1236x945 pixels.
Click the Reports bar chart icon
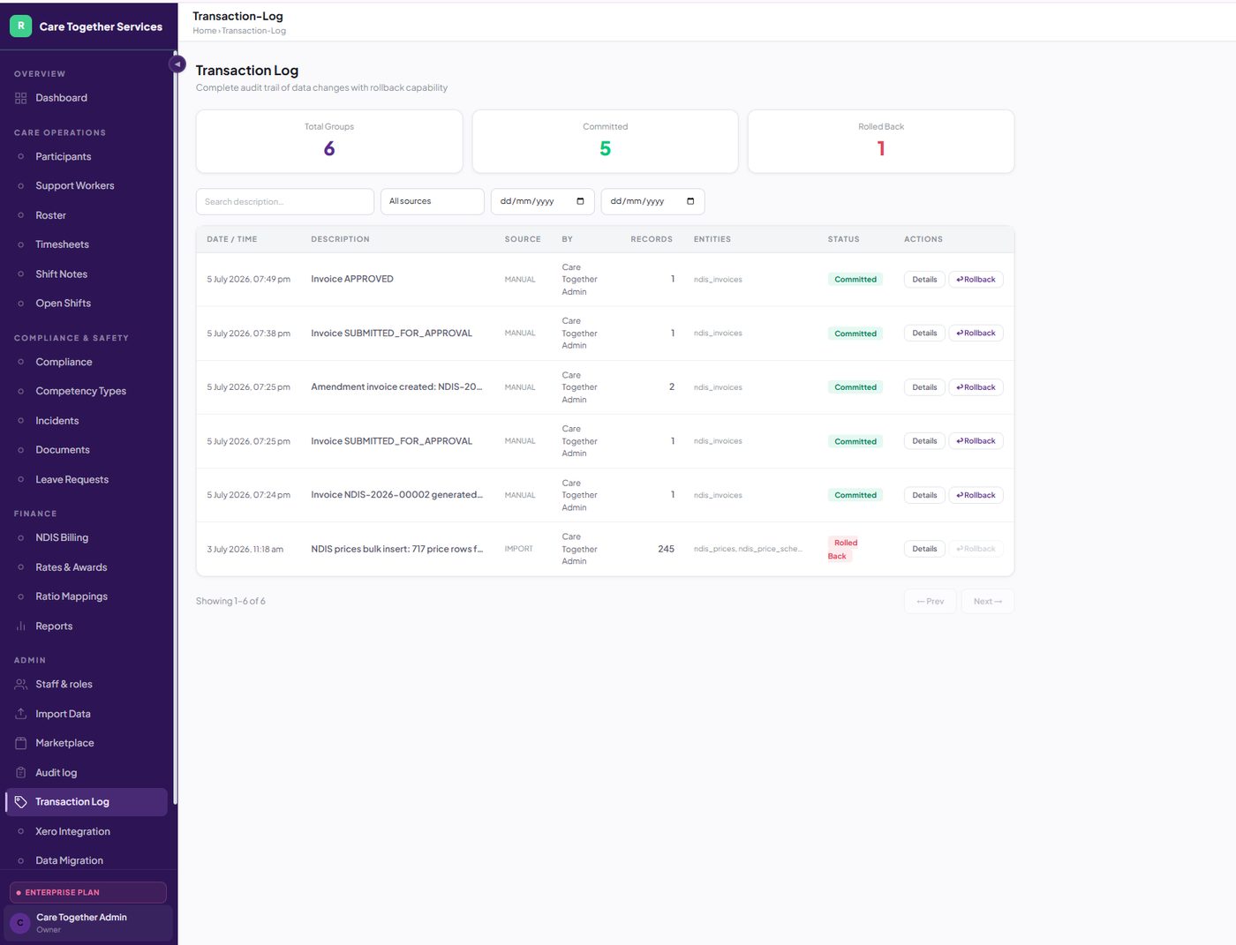[x=21, y=626]
